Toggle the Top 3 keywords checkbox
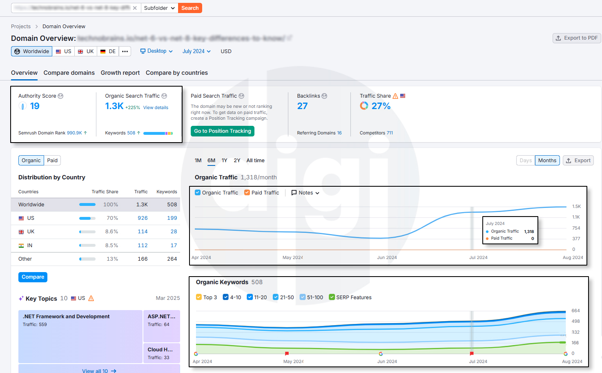Screen dimensions: 602x373 click(199, 297)
